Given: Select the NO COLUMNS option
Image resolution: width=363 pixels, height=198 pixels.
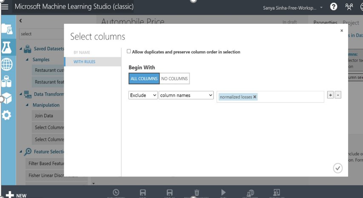Looking at the screenshot, I should click(174, 79).
